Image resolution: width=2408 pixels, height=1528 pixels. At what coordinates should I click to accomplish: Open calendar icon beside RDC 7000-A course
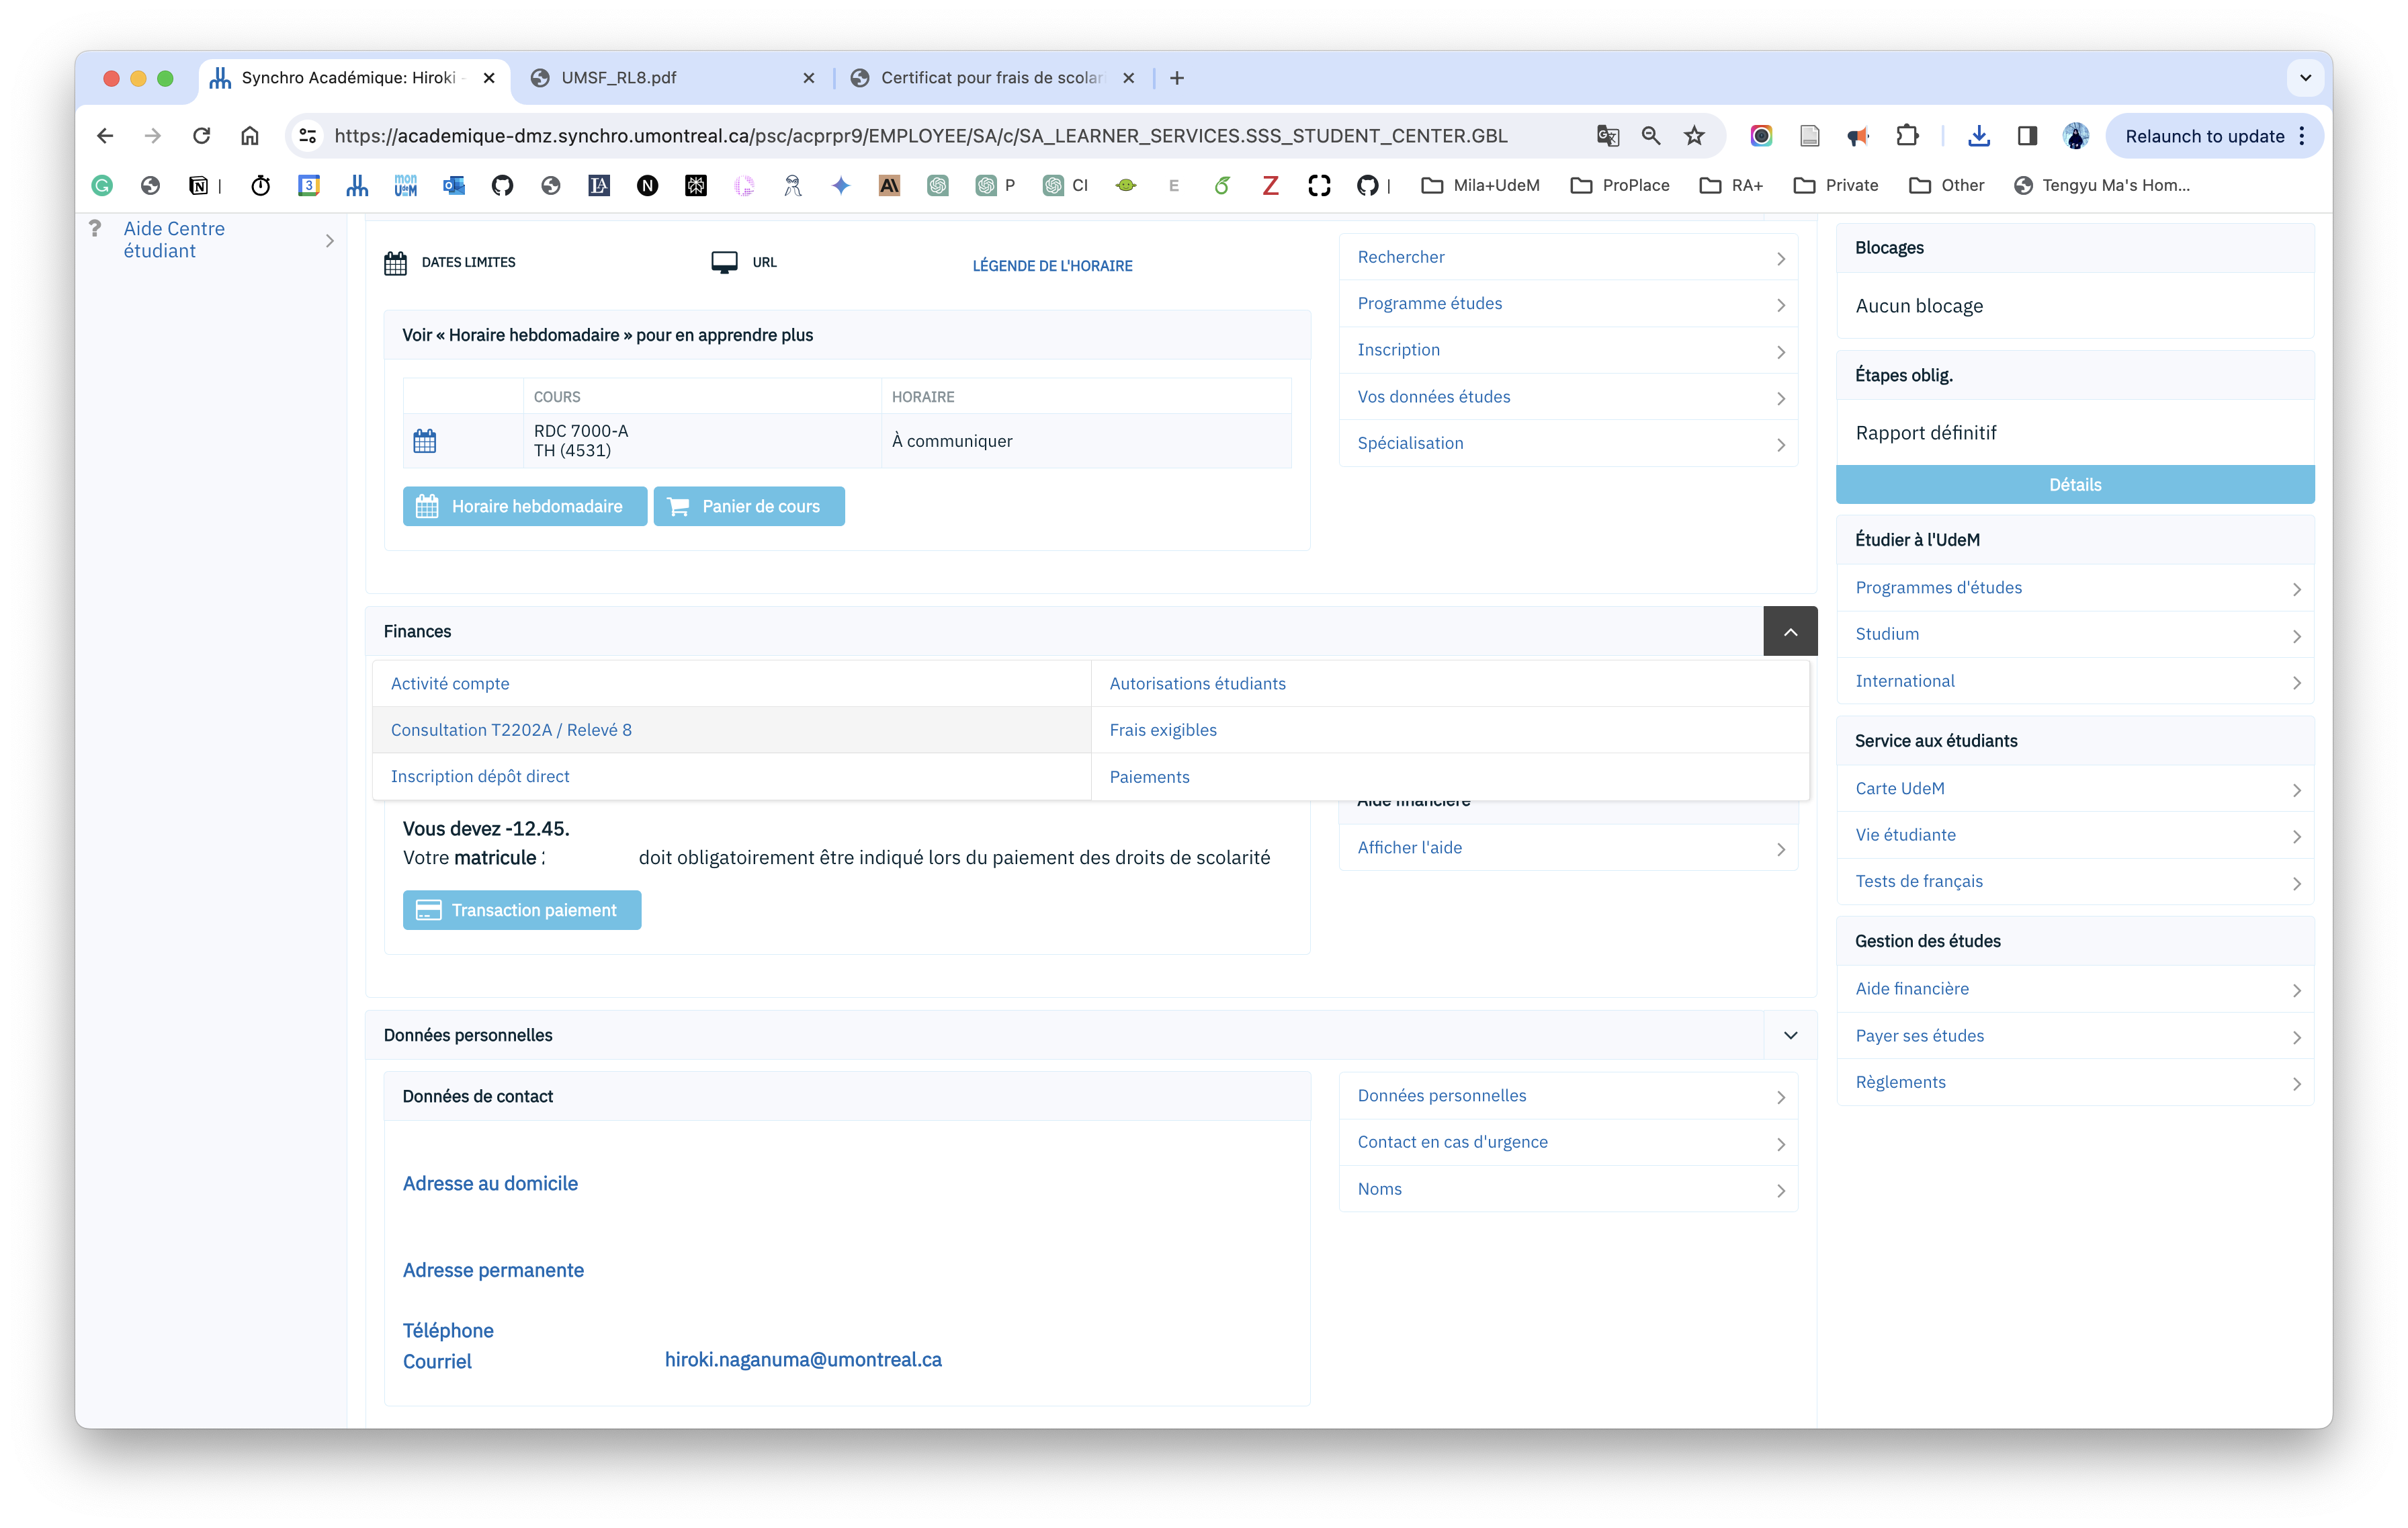click(x=425, y=441)
